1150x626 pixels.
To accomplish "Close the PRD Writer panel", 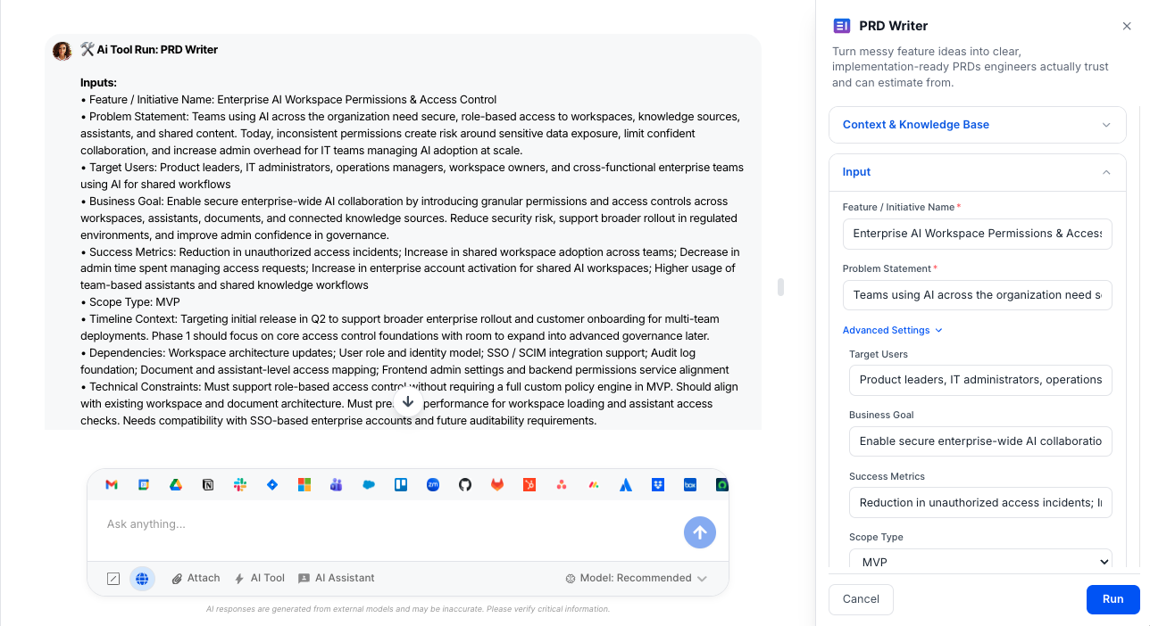I will [1127, 27].
